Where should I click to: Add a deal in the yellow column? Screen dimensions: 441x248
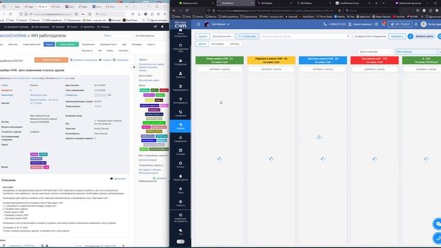click(271, 69)
